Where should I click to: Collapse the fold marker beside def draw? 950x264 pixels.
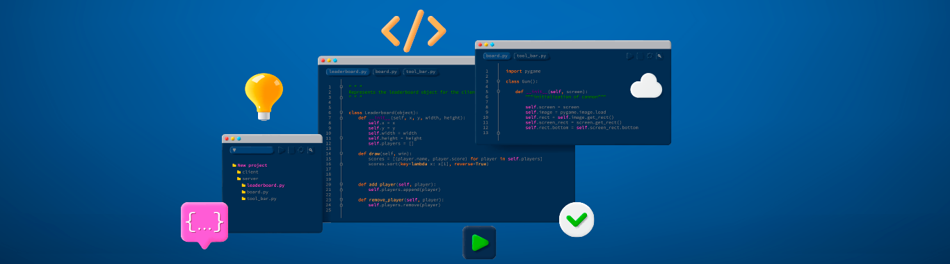tap(341, 154)
